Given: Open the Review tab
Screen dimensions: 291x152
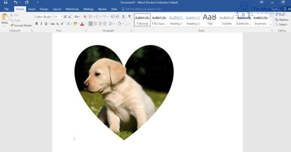Looking at the screenshot, I should pyautogui.click(x=103, y=9).
